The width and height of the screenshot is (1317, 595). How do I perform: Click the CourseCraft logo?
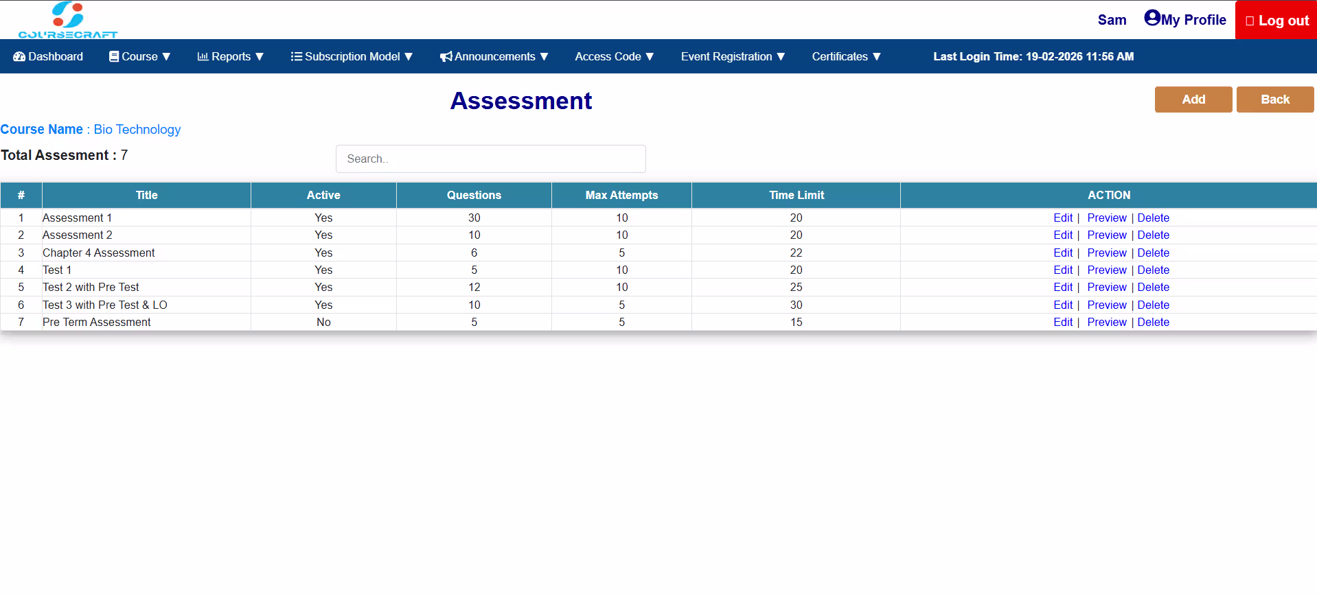[68, 20]
